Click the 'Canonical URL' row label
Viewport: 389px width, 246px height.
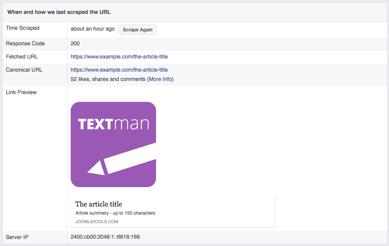point(24,70)
